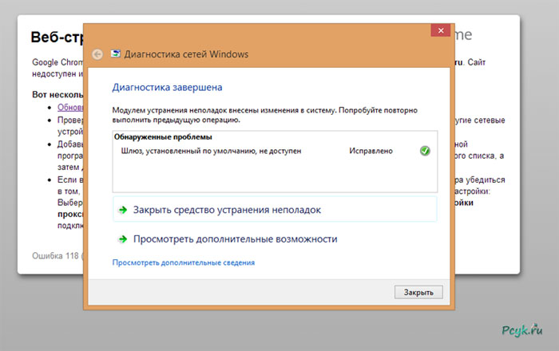
Task: Click the Обнаруженные проблемы header
Action: (163, 137)
